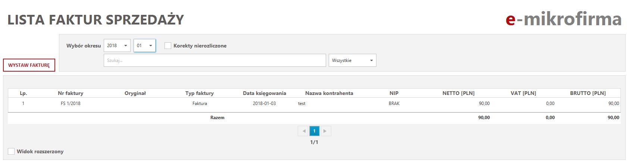Open the year 2018 dropdown

click(117, 46)
